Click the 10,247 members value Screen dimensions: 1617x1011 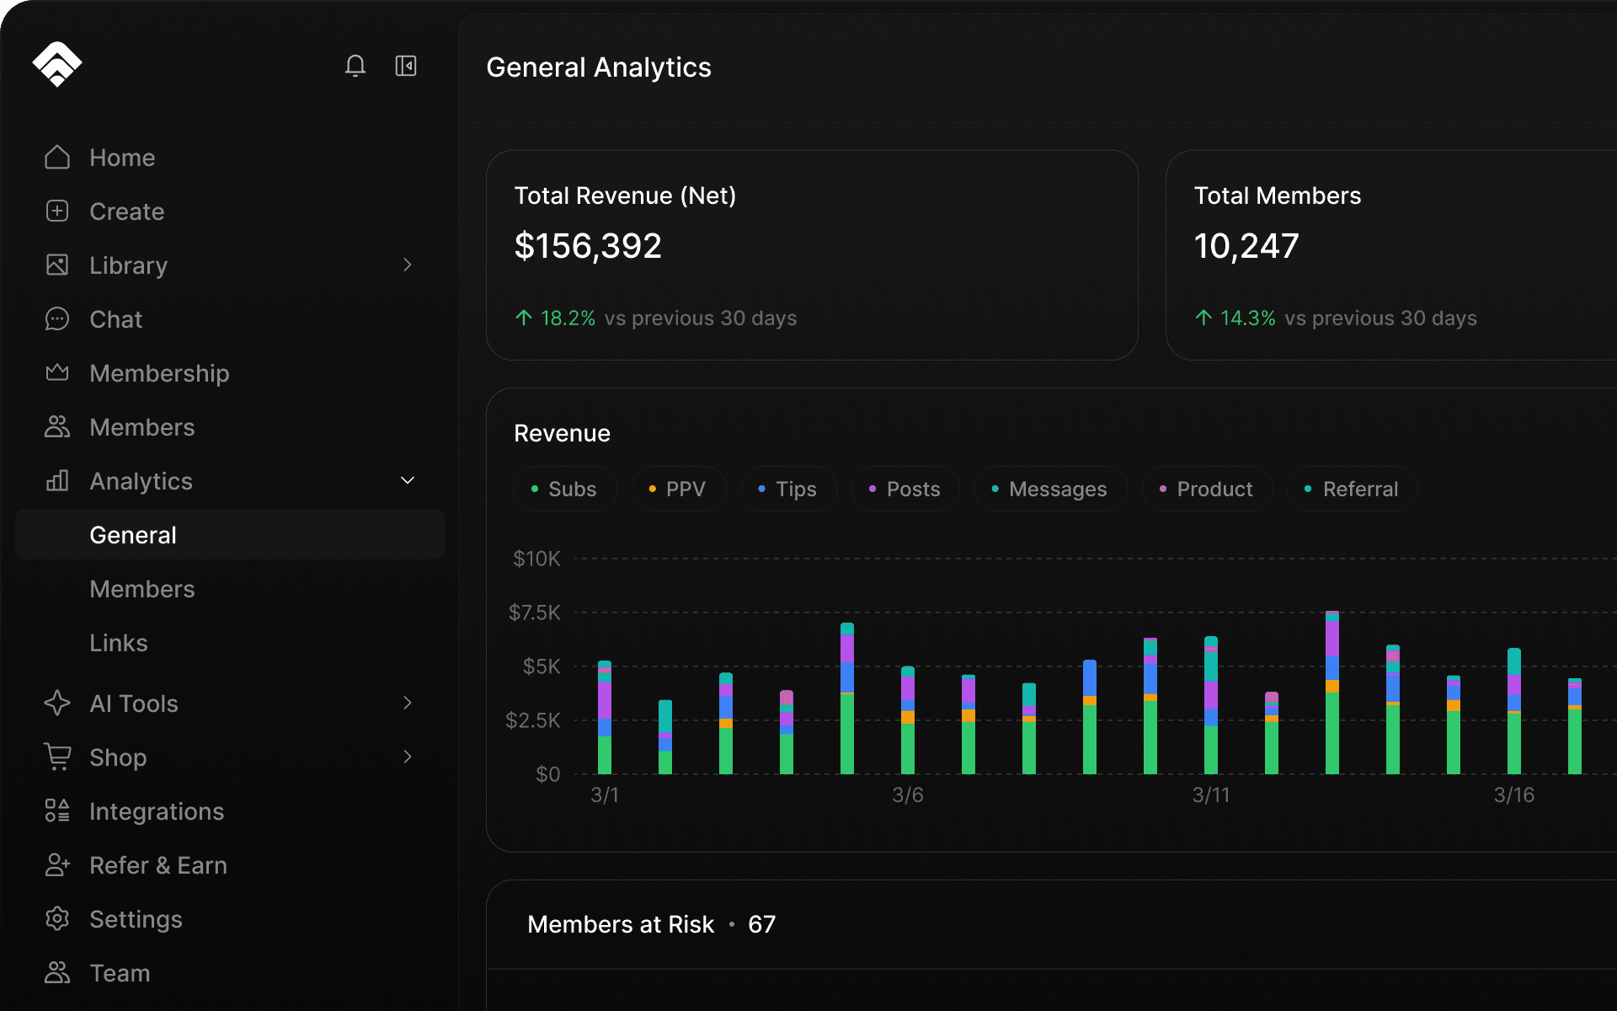[1246, 246]
